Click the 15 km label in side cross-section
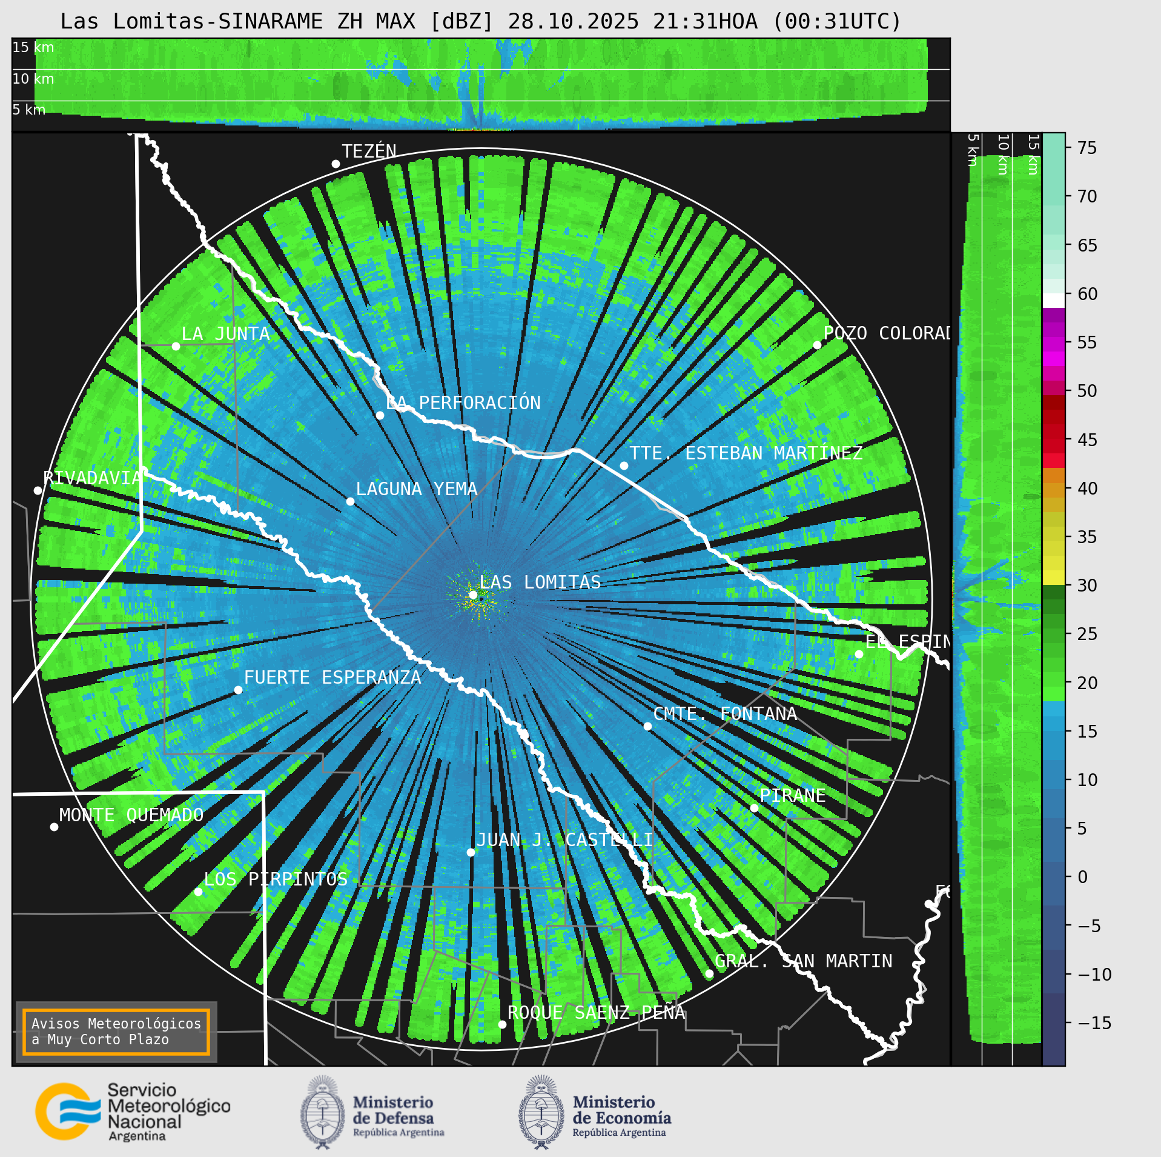Screen dimensions: 1161x1157 (1033, 155)
